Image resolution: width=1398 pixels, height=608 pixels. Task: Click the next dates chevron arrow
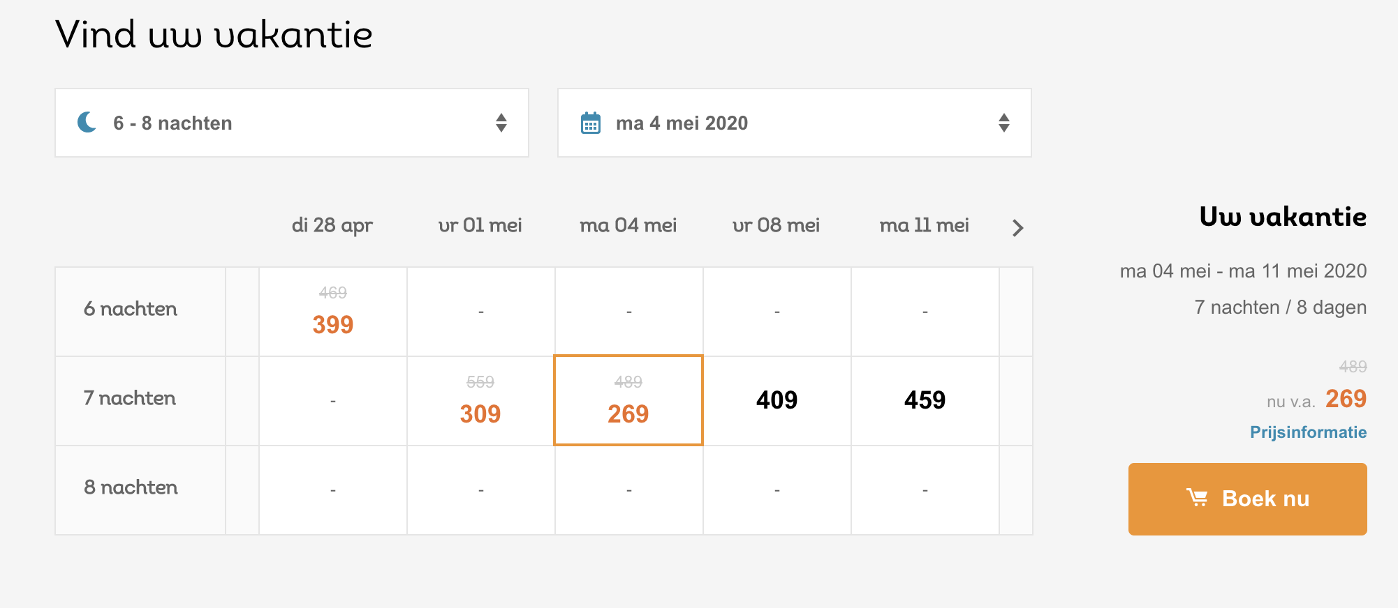pos(1017,227)
